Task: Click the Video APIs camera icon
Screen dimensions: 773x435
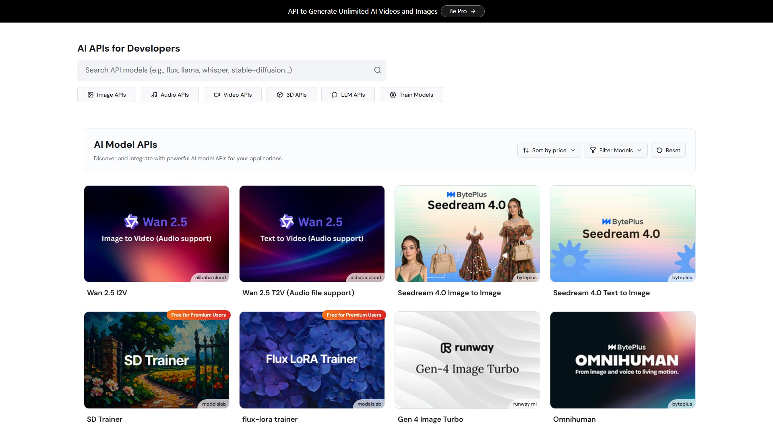Action: pyautogui.click(x=217, y=95)
